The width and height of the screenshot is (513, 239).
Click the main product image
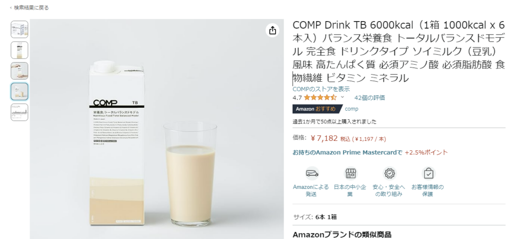coord(157,129)
